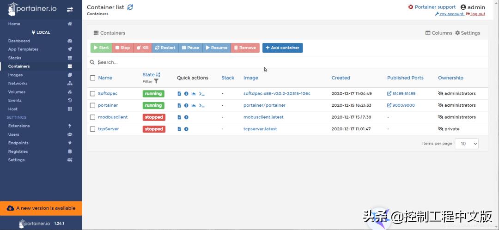
Task: Toggle the select-all checkbox in the table header
Action: (x=92, y=78)
